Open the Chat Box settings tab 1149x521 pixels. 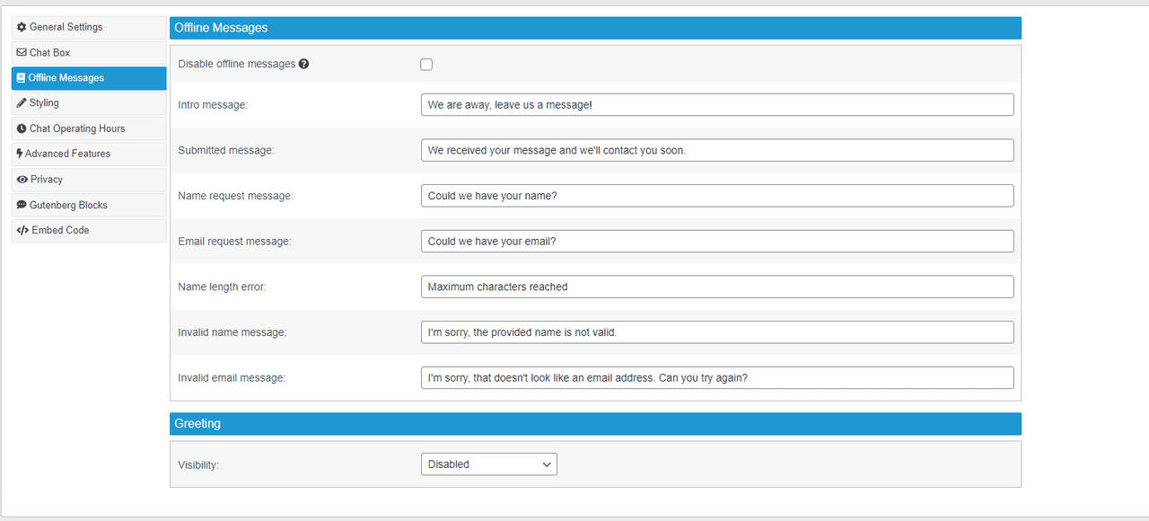(89, 53)
